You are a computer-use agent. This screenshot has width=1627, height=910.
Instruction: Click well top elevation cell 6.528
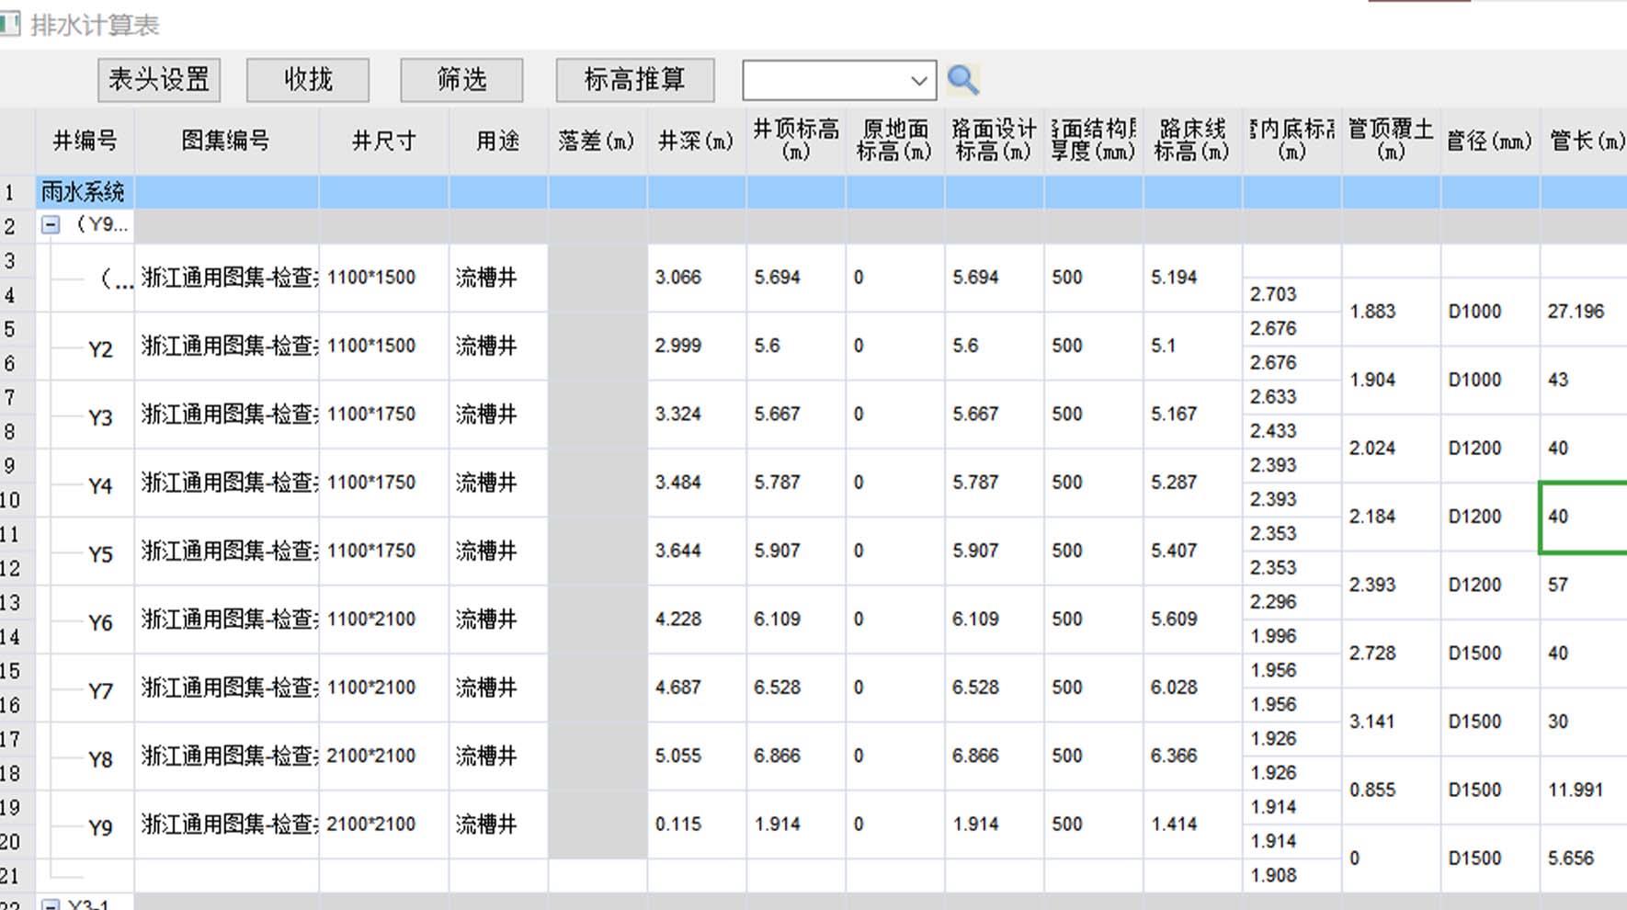pyautogui.click(x=796, y=688)
